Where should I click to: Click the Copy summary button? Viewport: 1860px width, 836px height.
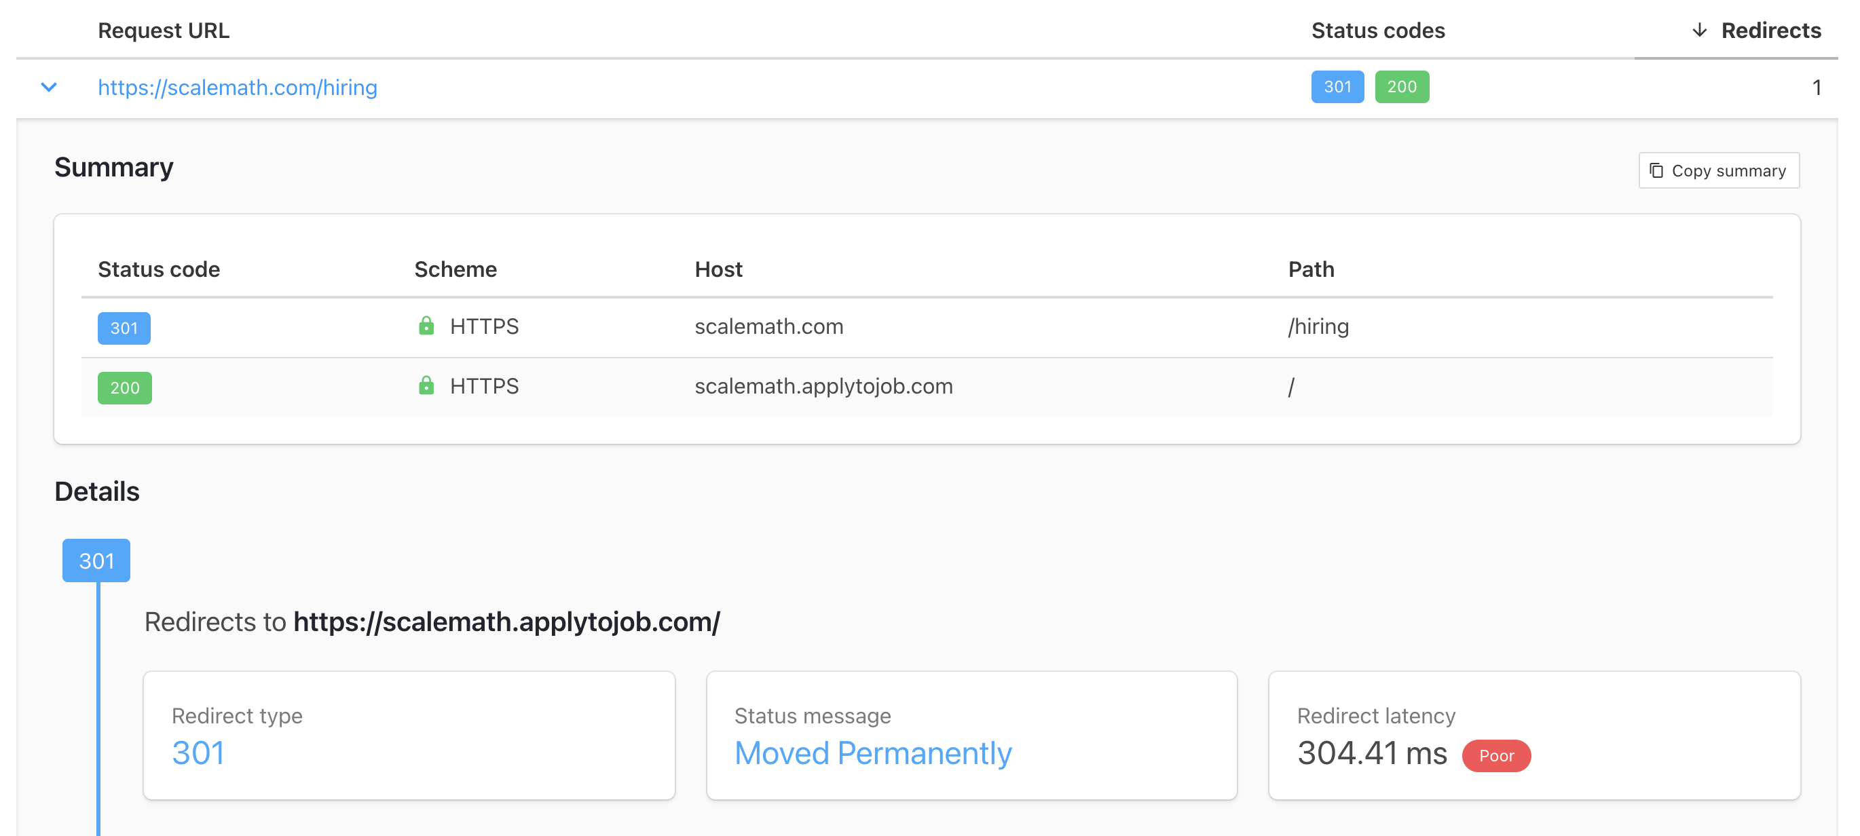[x=1719, y=170]
